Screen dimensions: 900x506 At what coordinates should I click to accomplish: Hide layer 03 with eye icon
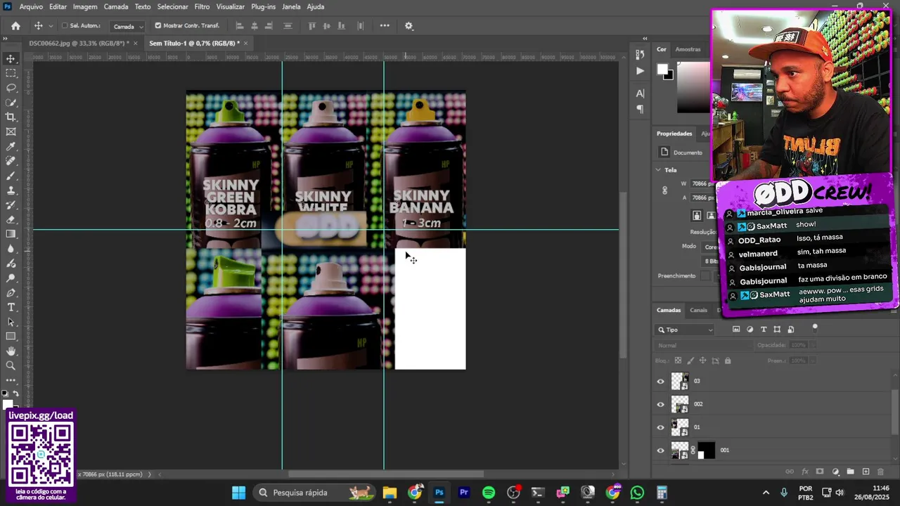[660, 382]
